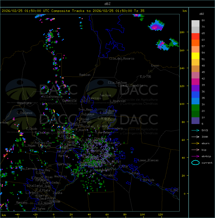Image resolution: width=215 pixels, height=218 pixels.
Task: Pick the slate 5-10 dBZ color band
Action: click(x=195, y=121)
